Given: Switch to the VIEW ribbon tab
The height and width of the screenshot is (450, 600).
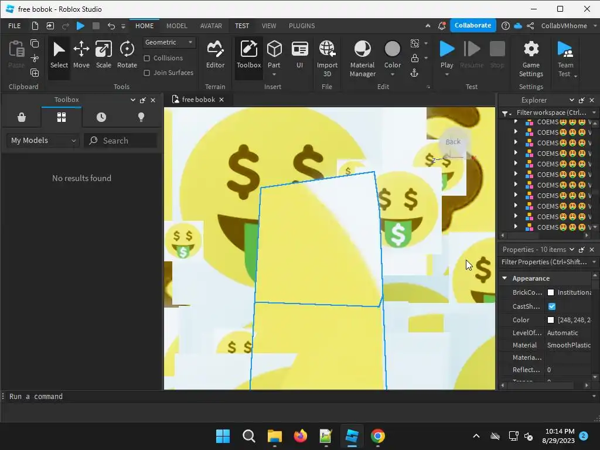Looking at the screenshot, I should pyautogui.click(x=268, y=26).
